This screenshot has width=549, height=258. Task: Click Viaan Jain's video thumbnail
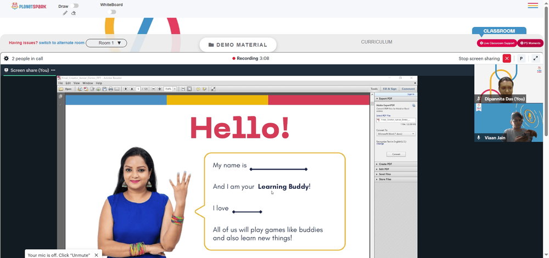click(508, 122)
